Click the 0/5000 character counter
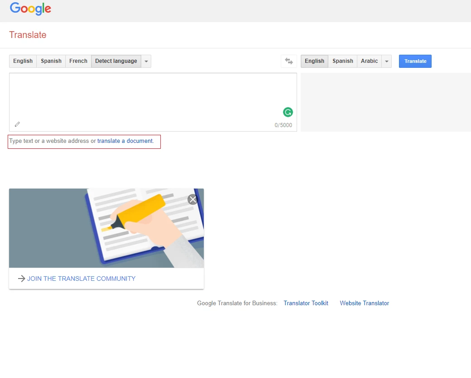 coord(283,125)
